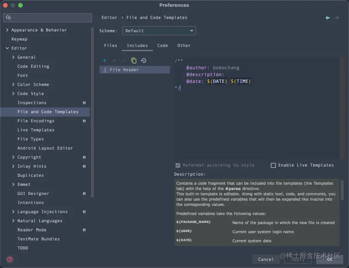Click the Copy Template icon

(134, 61)
